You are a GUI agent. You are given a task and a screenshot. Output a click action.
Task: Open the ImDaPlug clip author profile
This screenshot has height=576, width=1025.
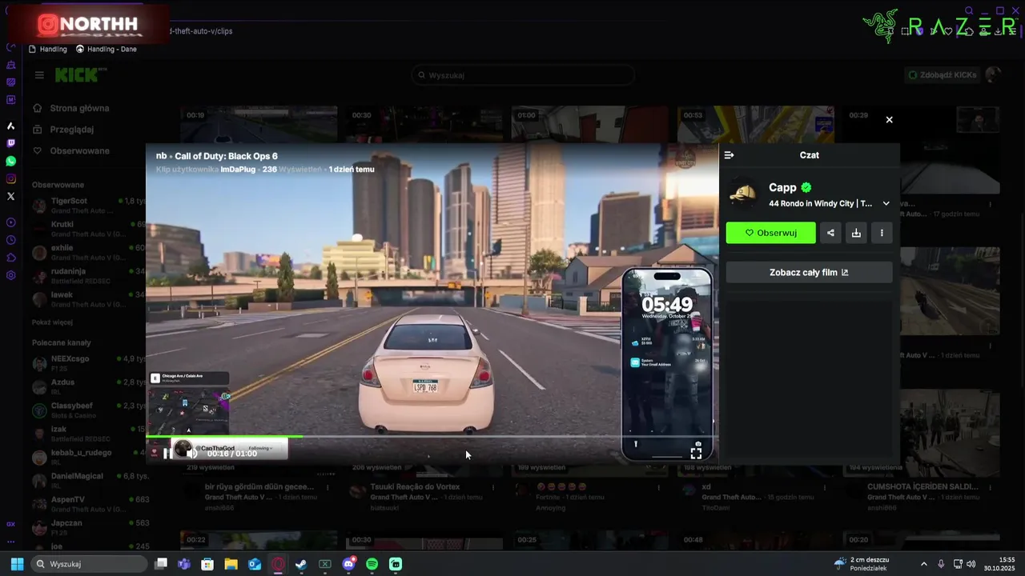coord(239,170)
